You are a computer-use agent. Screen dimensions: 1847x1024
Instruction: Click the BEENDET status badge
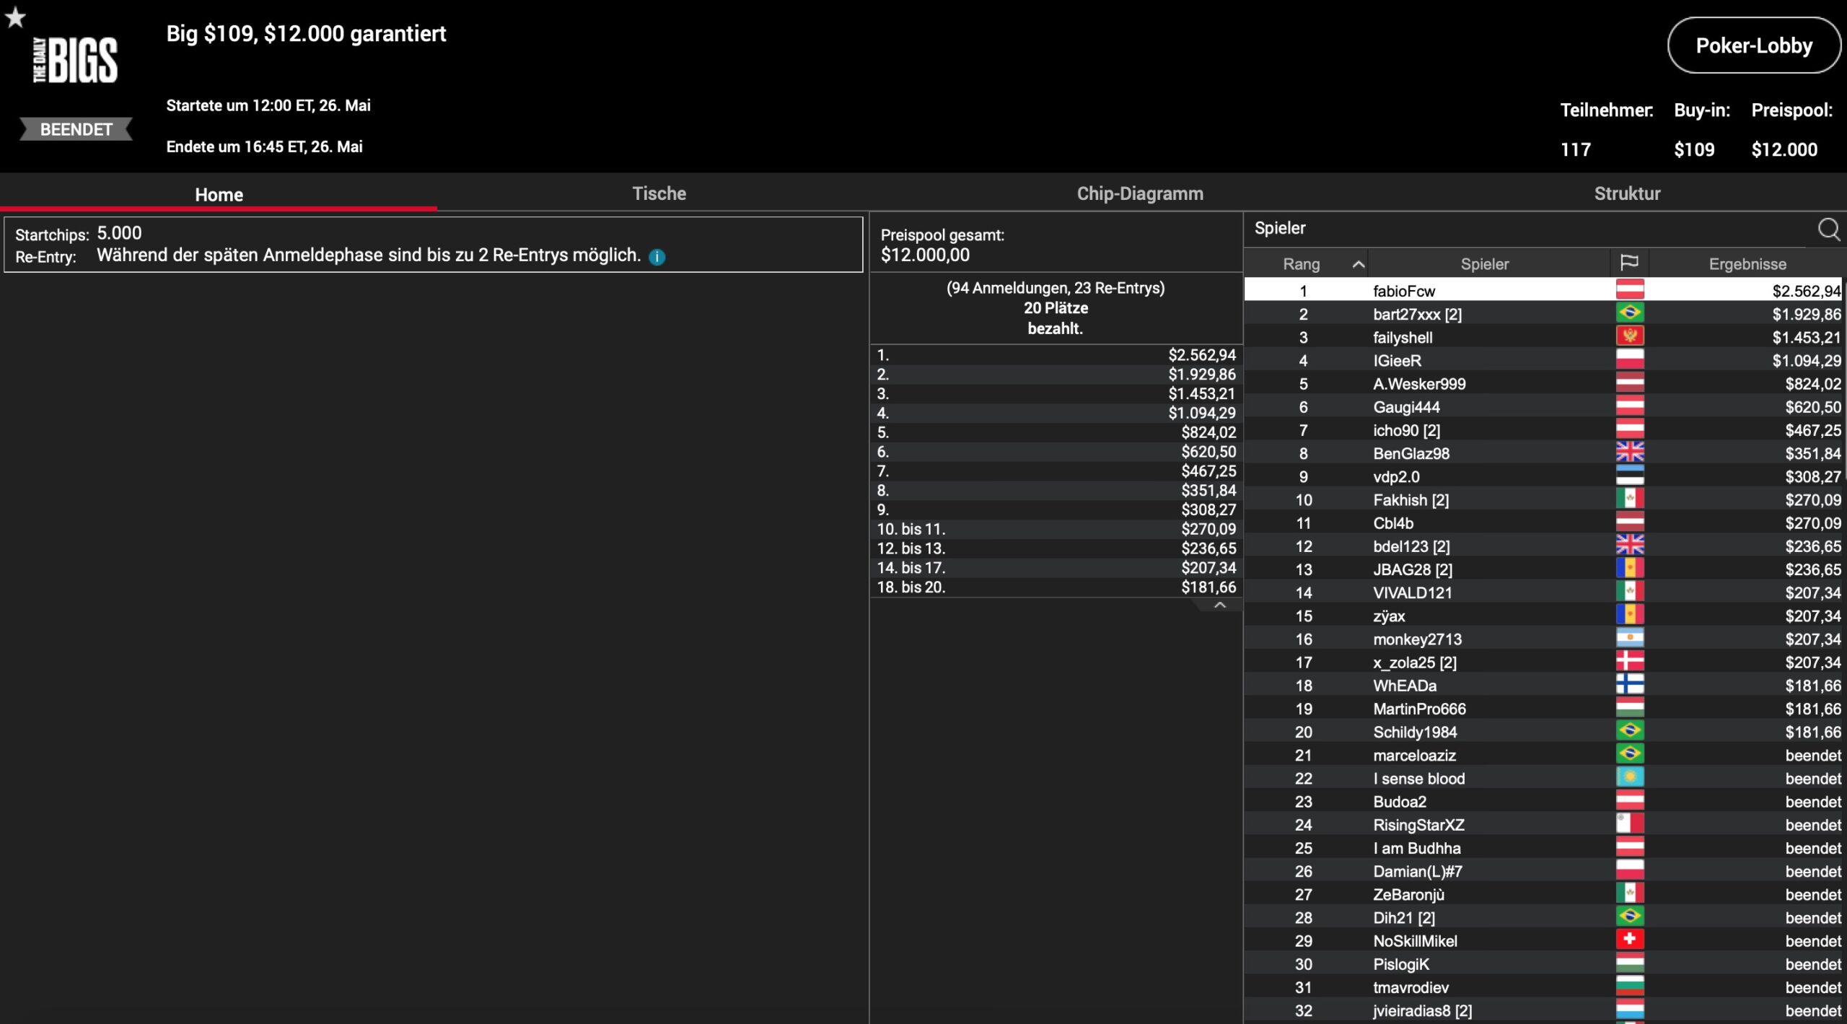[76, 129]
